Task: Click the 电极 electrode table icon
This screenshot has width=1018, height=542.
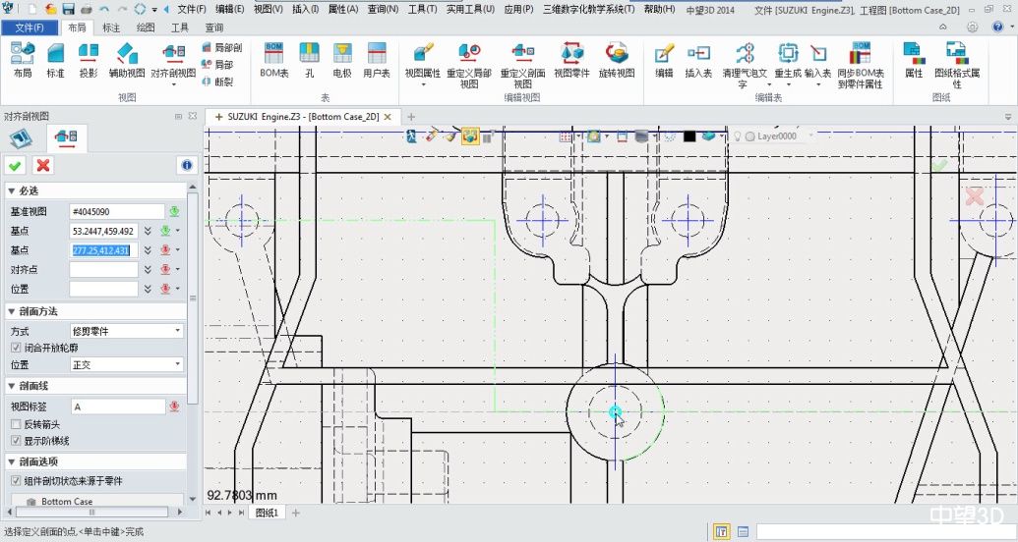Action: click(x=341, y=58)
